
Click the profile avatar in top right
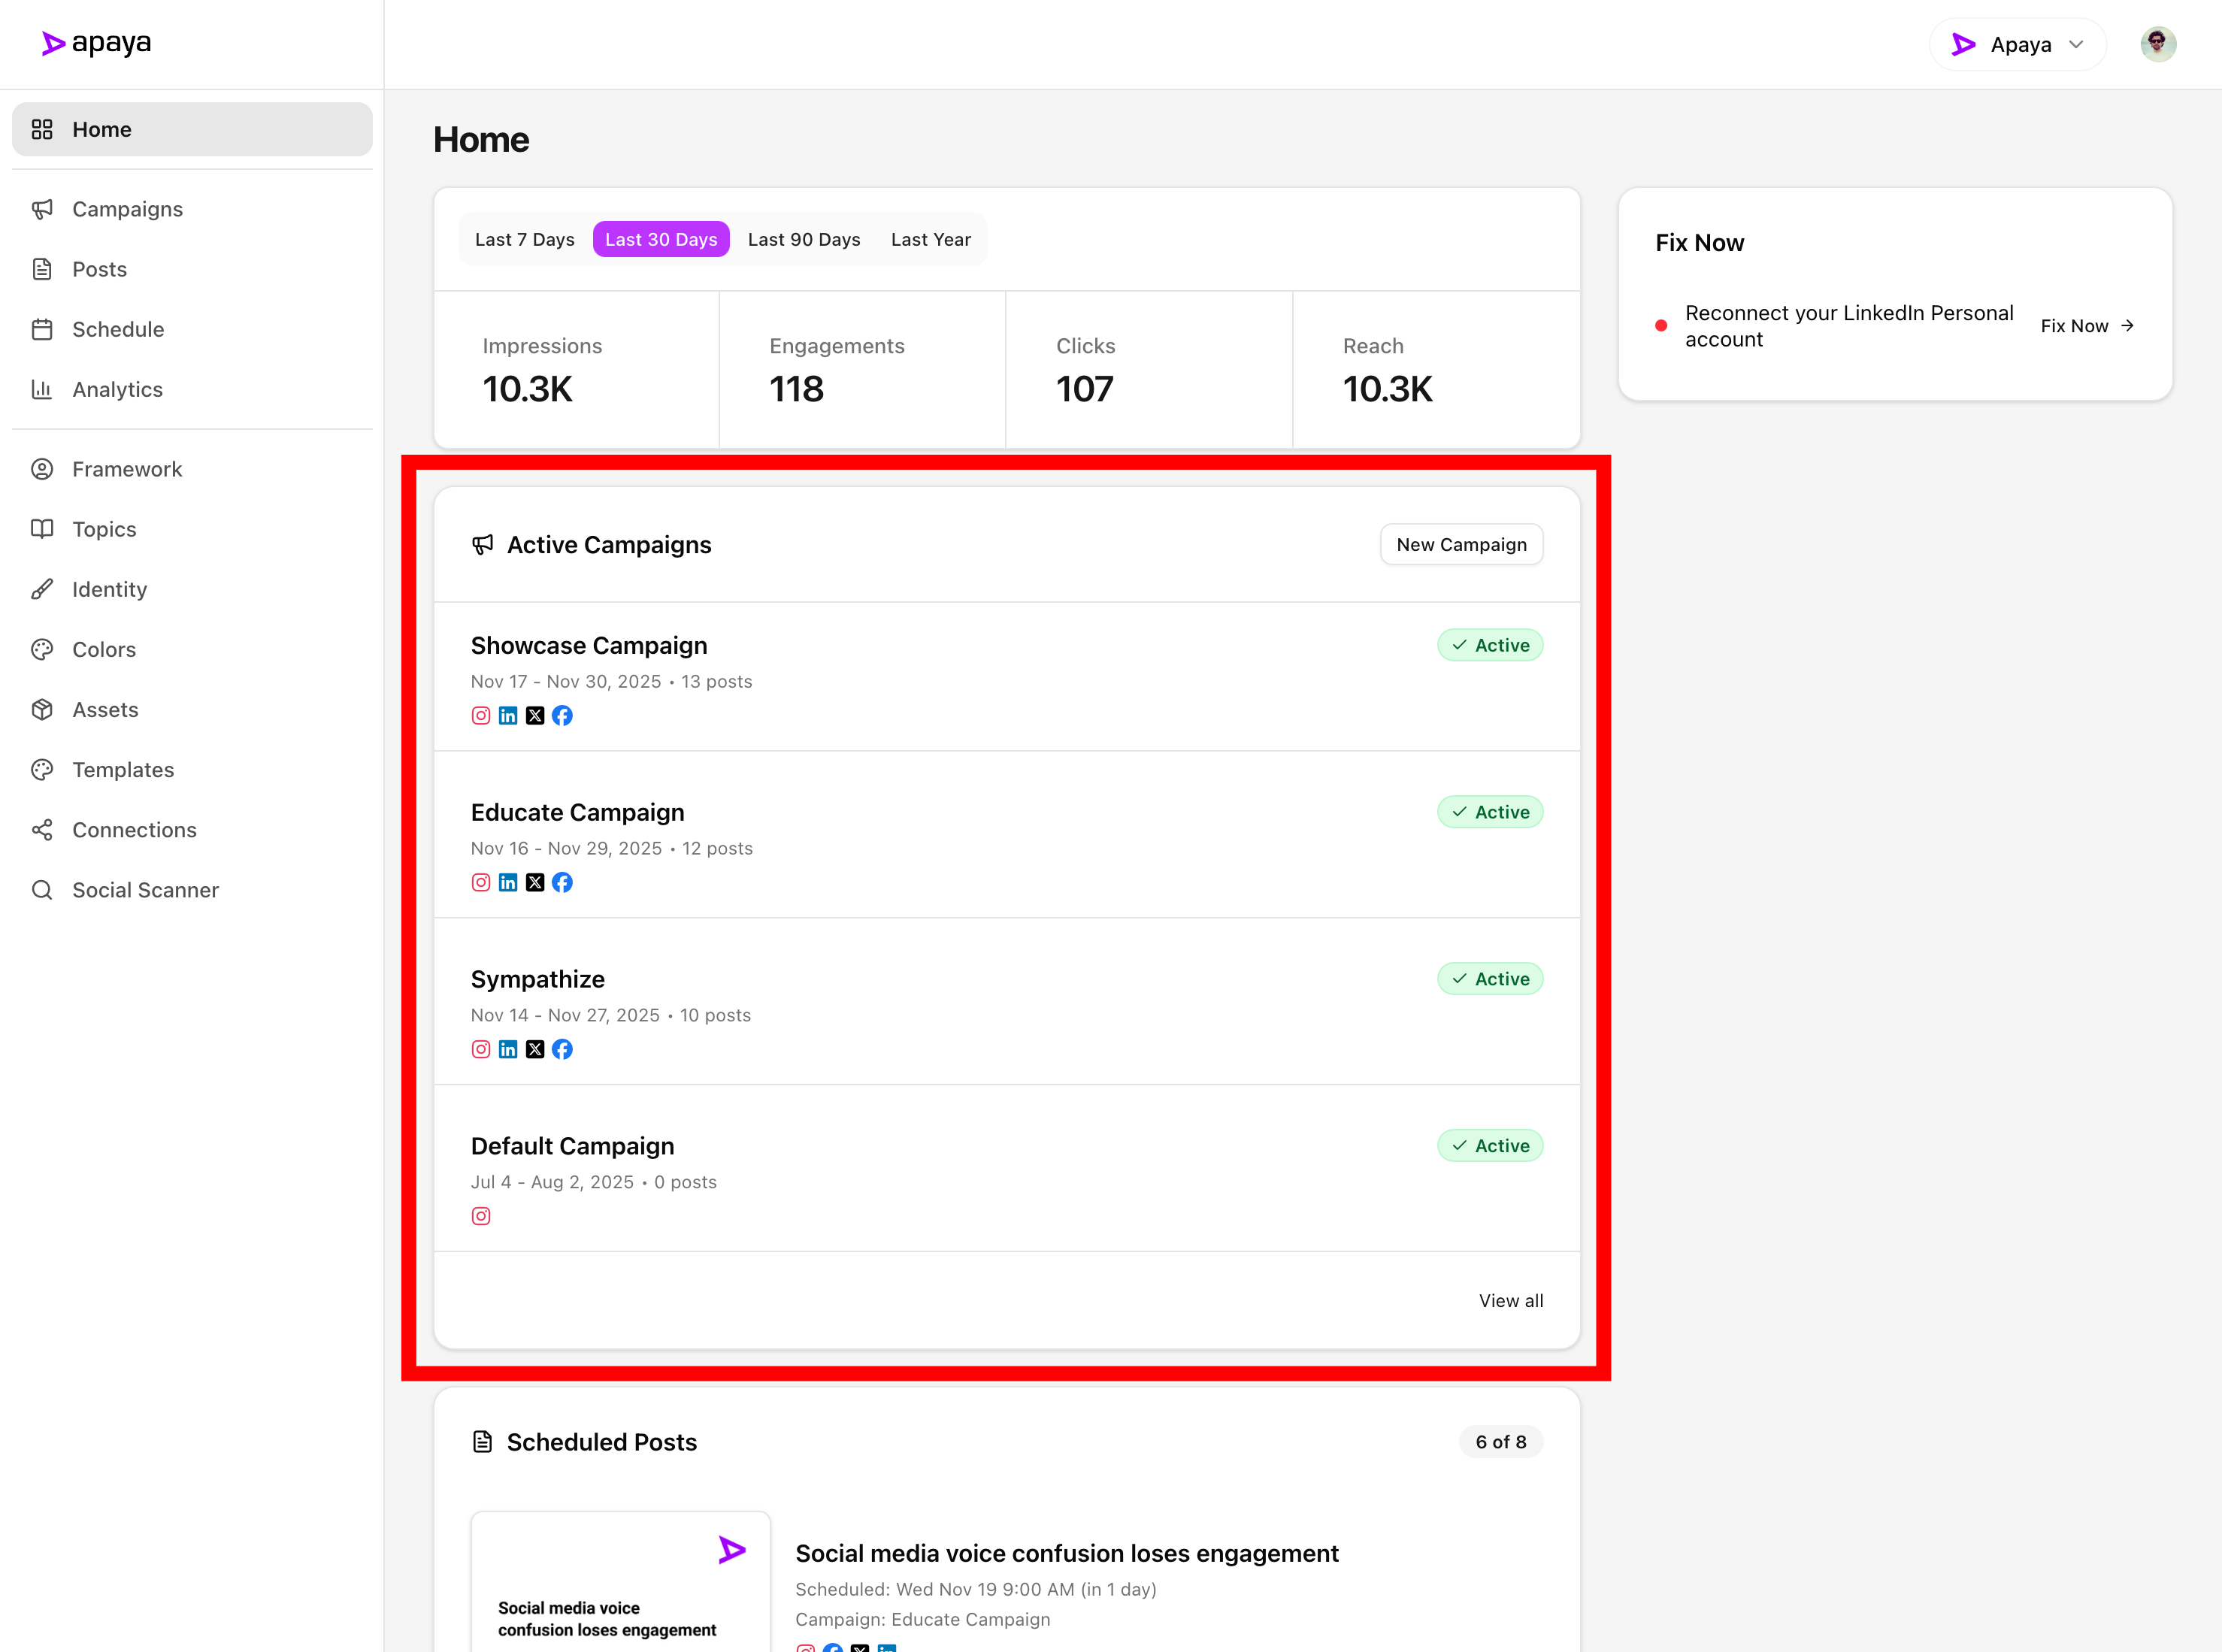[2158, 43]
